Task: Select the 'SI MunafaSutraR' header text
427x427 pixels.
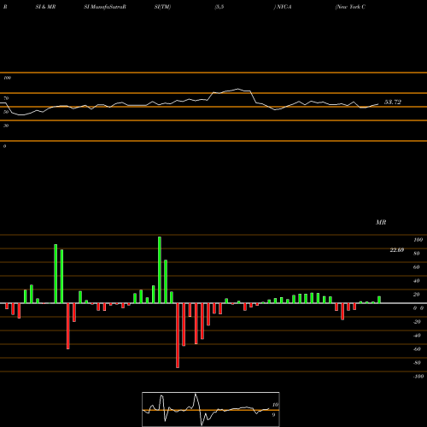Action: 105,7
